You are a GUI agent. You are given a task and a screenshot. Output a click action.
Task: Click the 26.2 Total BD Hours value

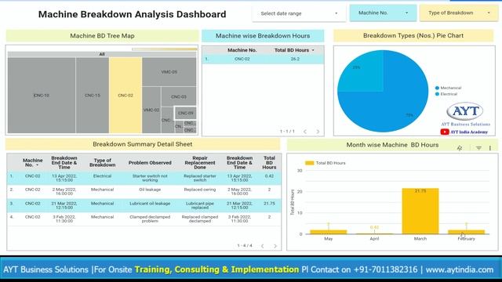pyautogui.click(x=295, y=60)
